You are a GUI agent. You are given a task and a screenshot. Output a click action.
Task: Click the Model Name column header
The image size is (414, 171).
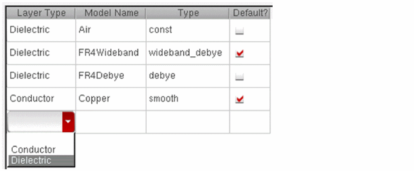click(x=111, y=13)
